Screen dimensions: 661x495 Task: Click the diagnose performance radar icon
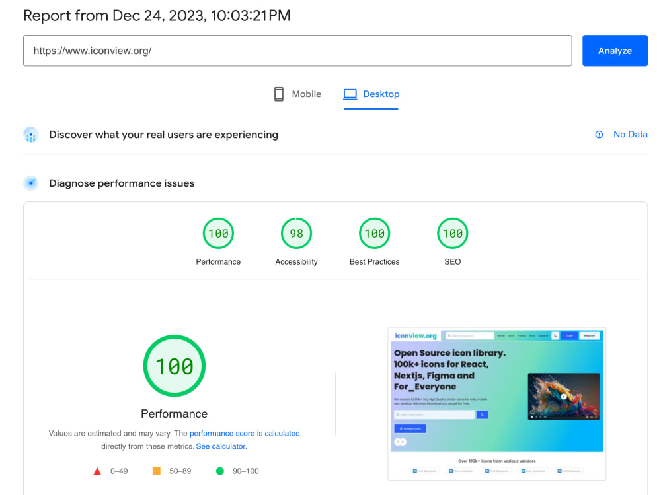coord(31,183)
